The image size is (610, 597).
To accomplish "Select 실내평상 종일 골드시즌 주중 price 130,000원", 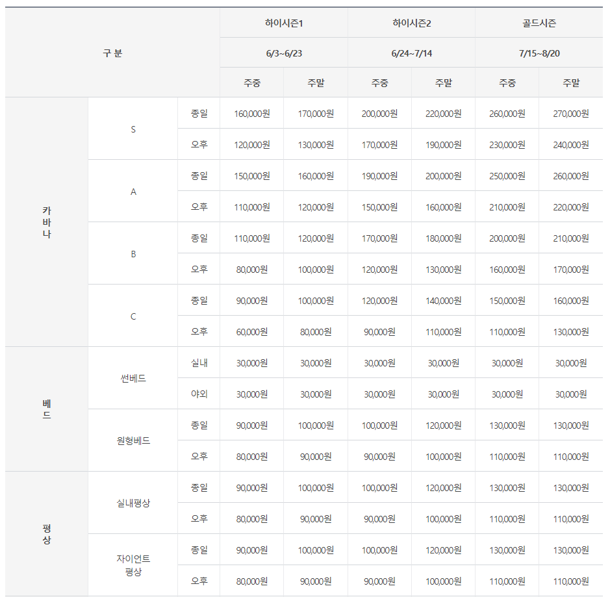I will click(x=507, y=488).
